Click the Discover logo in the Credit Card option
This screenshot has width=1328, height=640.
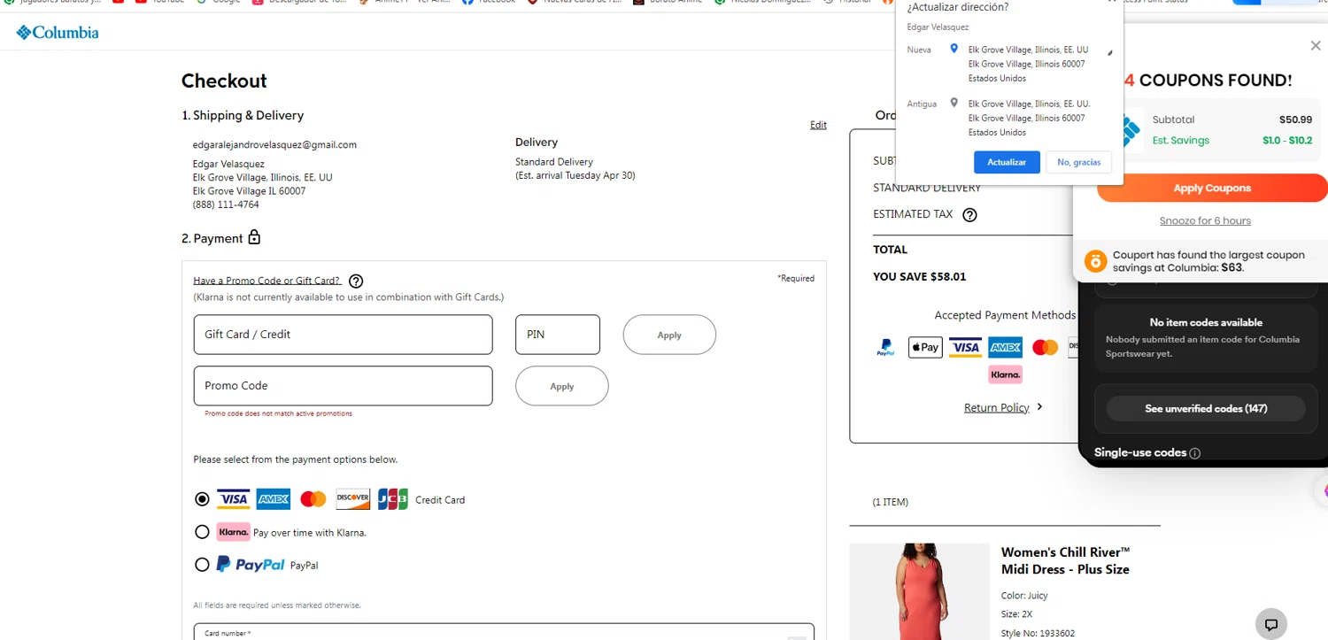[352, 499]
